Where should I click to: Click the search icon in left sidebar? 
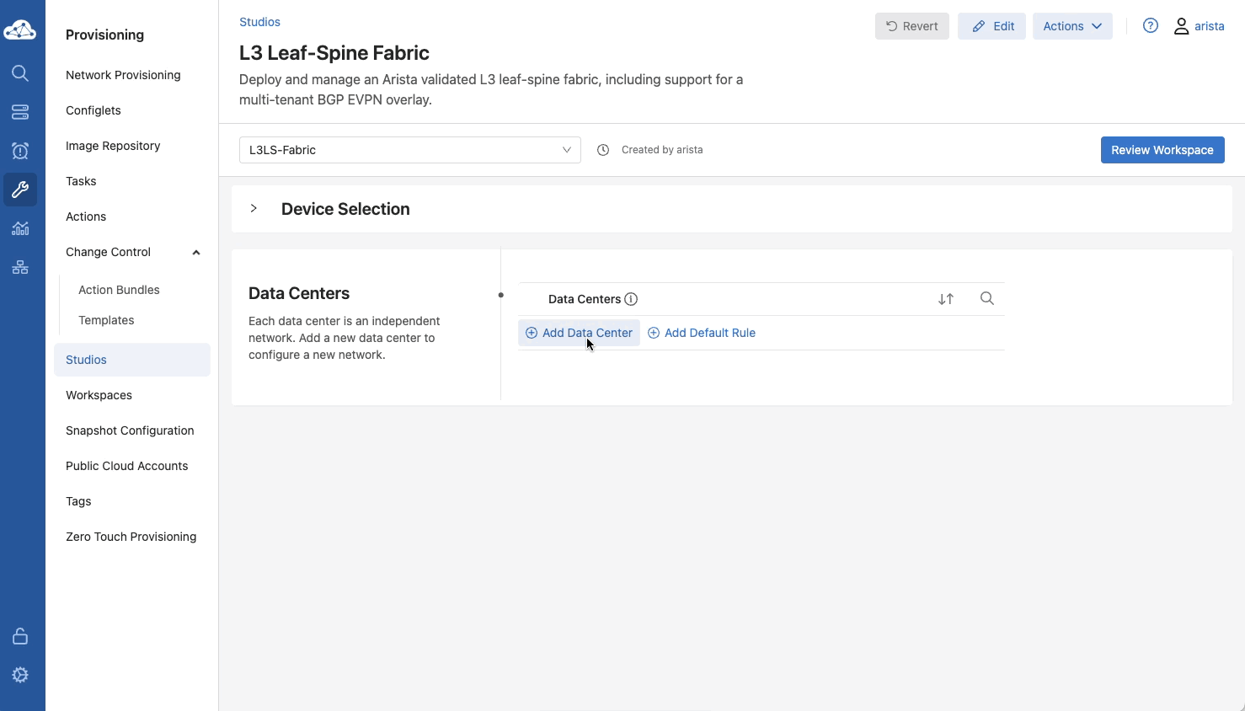tap(20, 73)
